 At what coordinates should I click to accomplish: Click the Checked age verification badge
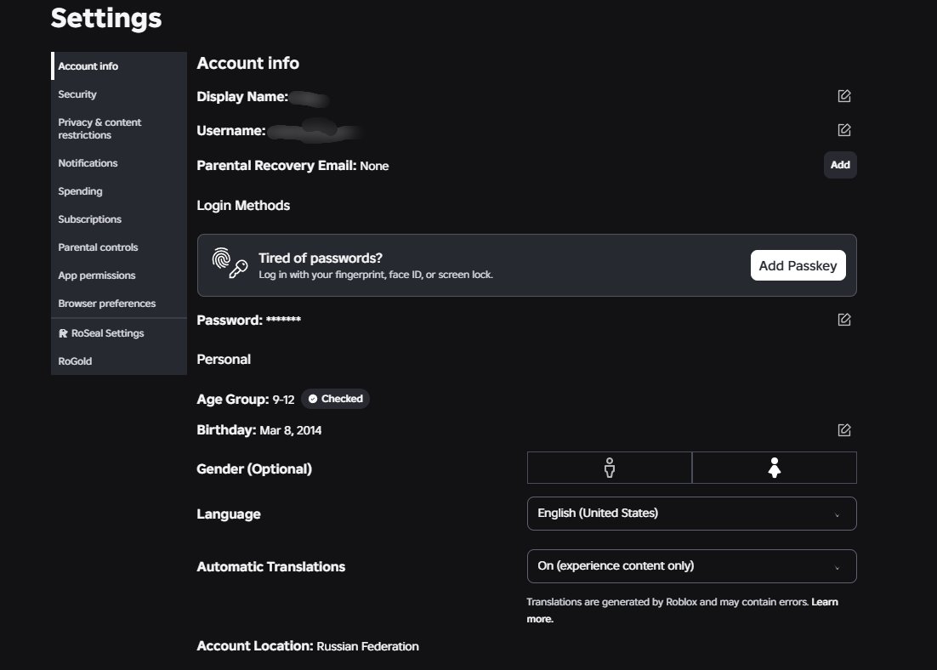335,399
